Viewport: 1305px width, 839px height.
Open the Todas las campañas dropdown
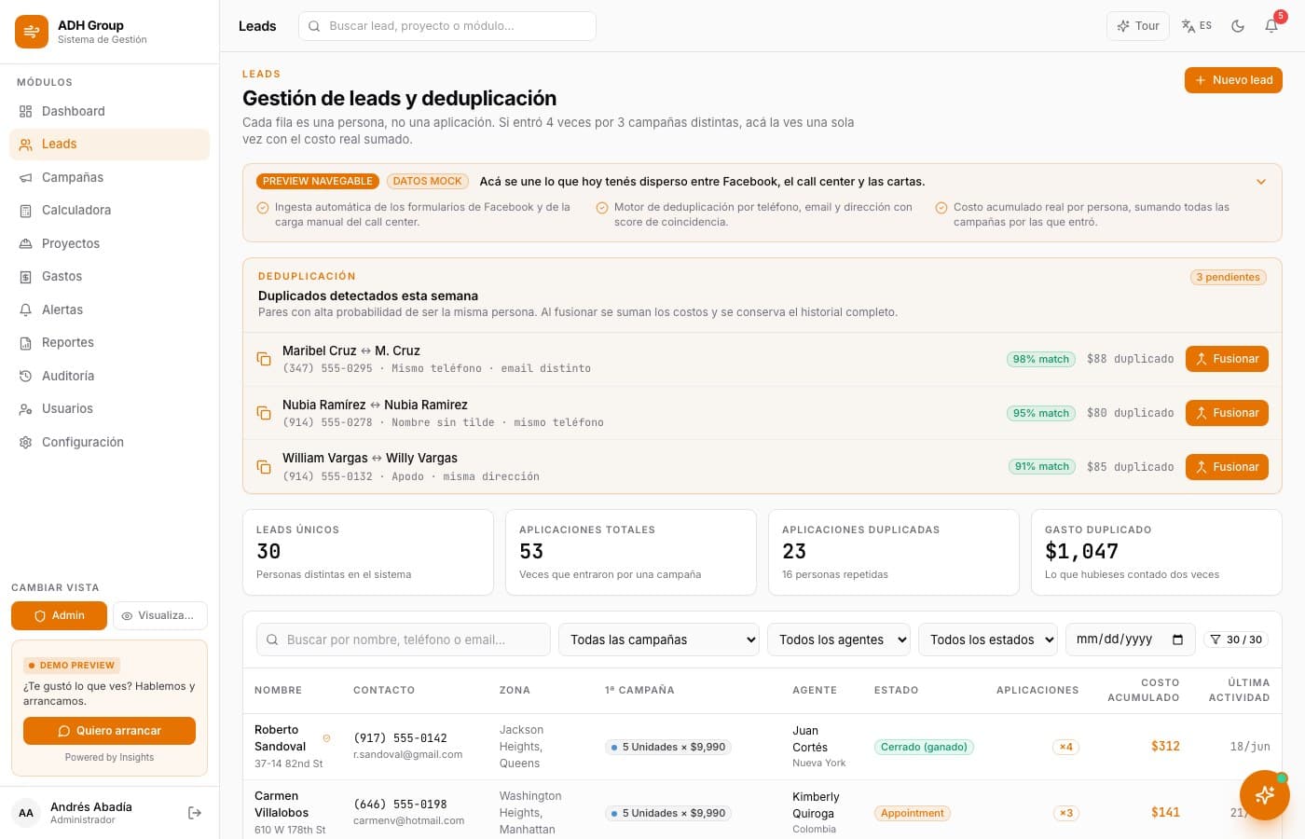click(x=659, y=640)
